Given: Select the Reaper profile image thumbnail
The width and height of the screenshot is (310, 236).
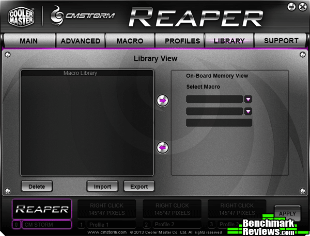Looking at the screenshot, I should tap(42, 209).
